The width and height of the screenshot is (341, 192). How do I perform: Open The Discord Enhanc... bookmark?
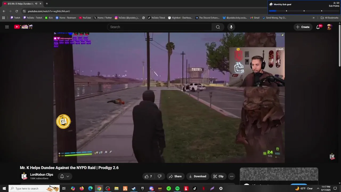click(x=208, y=18)
